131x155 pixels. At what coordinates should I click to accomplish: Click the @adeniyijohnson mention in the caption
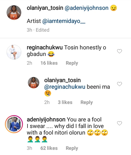[87, 8]
